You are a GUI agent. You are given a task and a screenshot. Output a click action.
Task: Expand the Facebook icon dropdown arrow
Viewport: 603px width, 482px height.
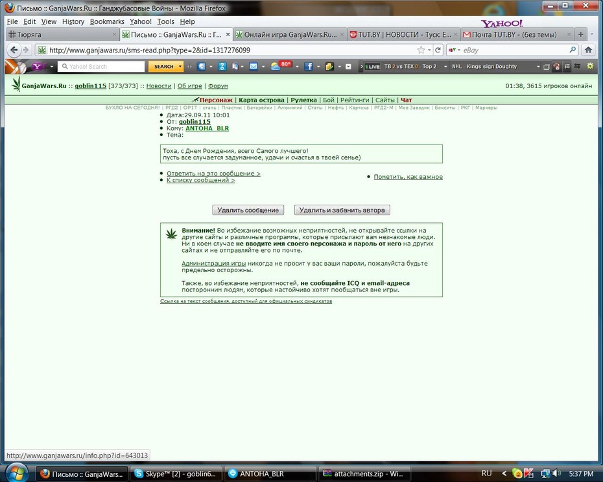tap(318, 67)
